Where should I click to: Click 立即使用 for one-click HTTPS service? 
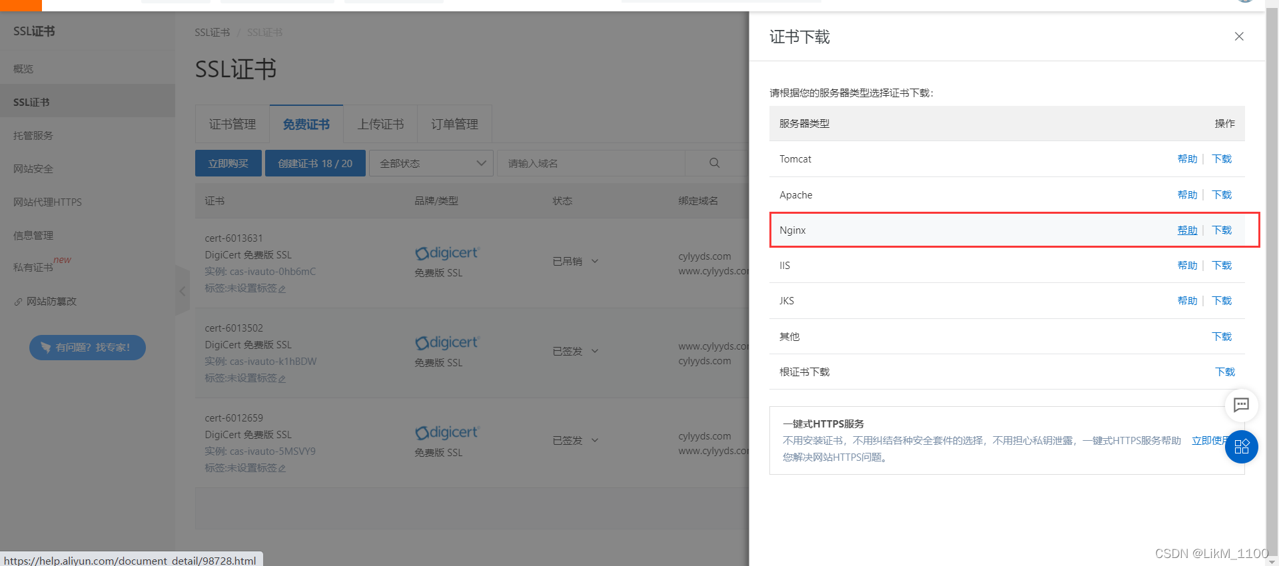click(1209, 441)
